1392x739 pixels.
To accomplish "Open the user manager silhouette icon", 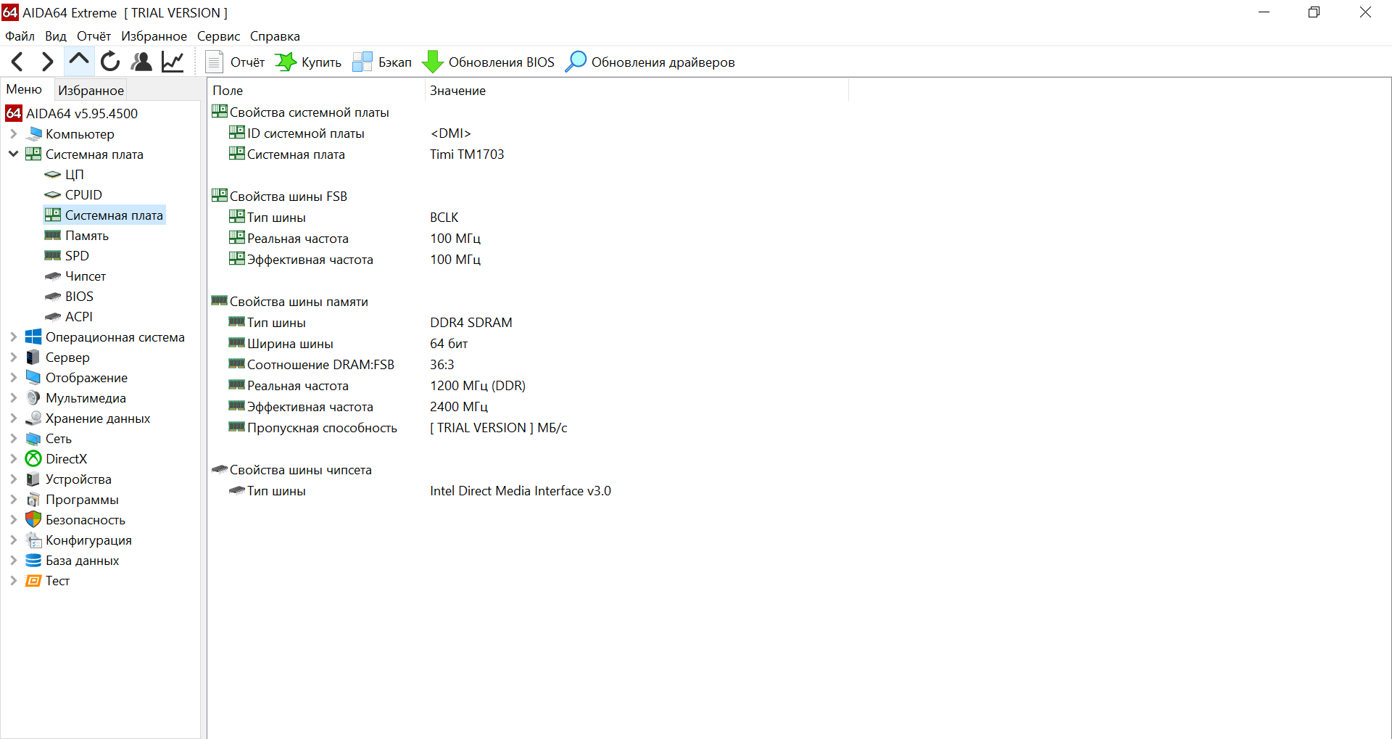I will point(141,62).
